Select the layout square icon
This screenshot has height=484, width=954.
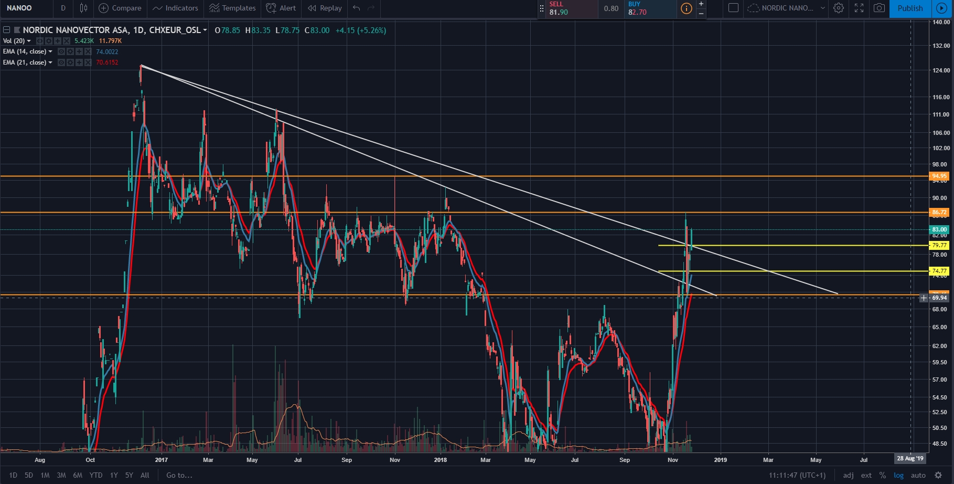tap(734, 8)
